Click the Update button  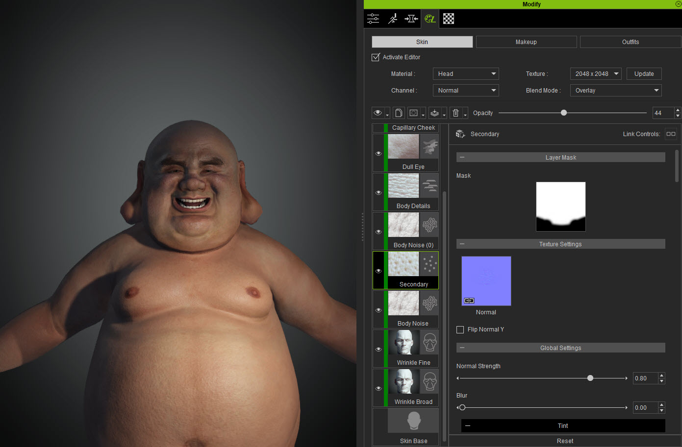coord(644,74)
